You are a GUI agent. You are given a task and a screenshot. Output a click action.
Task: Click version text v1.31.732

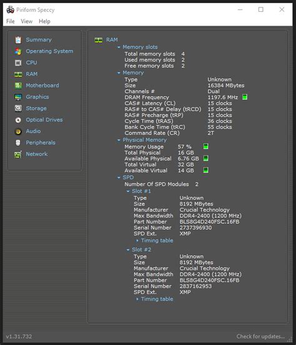coord(19,337)
